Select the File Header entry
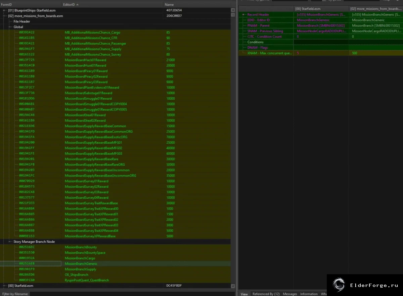403x296 pixels. (22, 21)
